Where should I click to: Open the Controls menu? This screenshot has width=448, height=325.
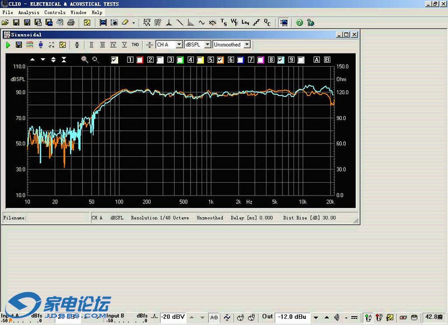pos(55,12)
